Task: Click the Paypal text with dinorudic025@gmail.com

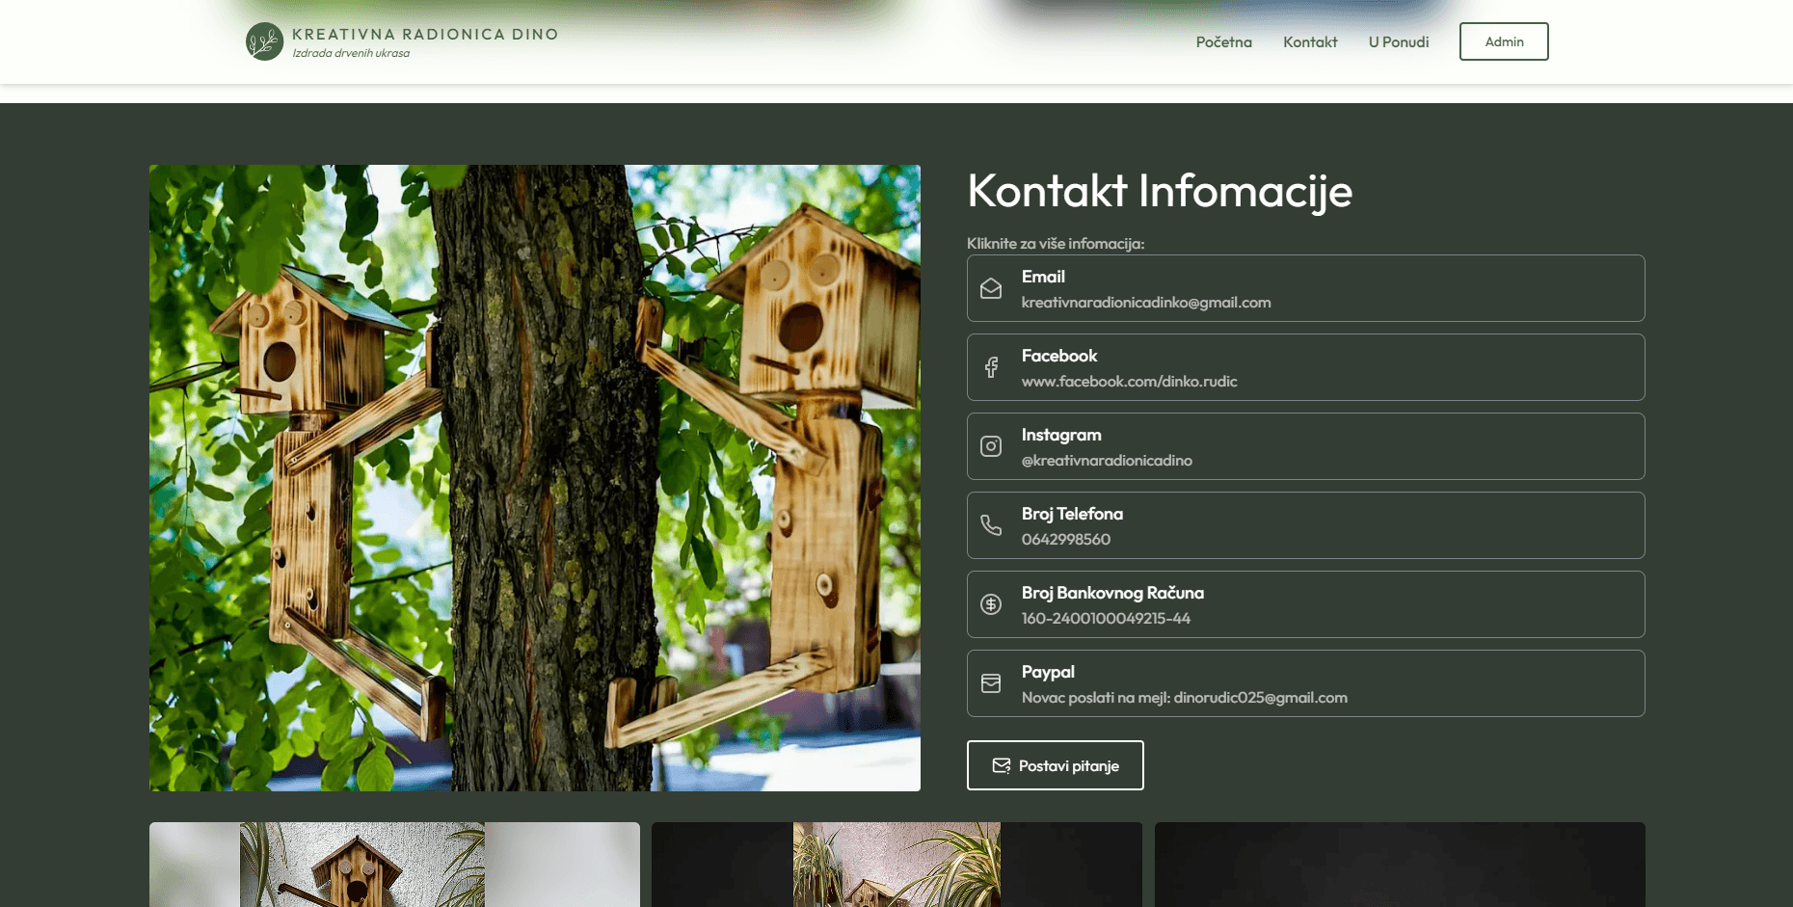Action: click(x=1185, y=698)
